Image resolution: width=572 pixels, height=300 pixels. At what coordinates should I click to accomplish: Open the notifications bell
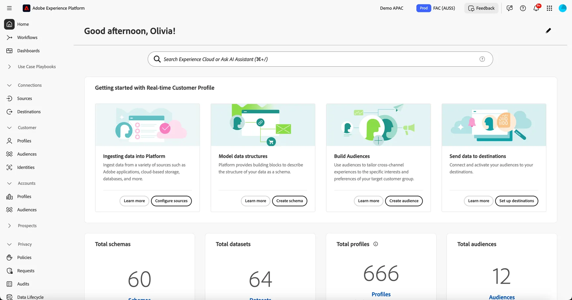point(536,8)
